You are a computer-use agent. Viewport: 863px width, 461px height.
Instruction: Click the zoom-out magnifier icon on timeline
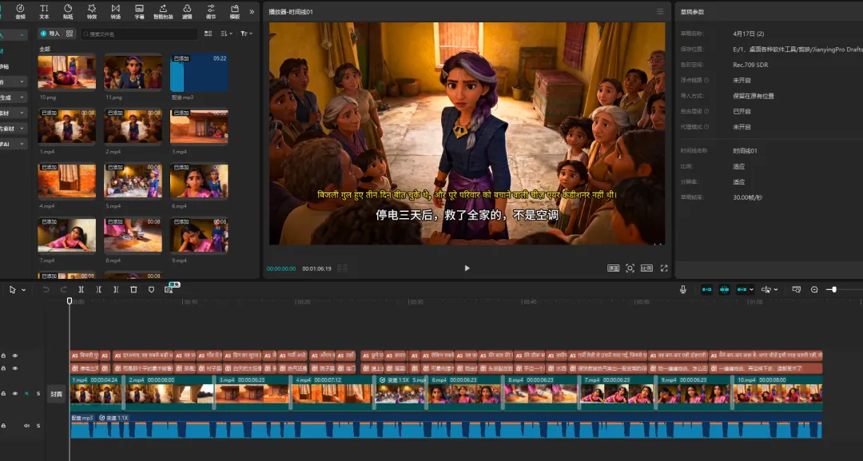814,289
